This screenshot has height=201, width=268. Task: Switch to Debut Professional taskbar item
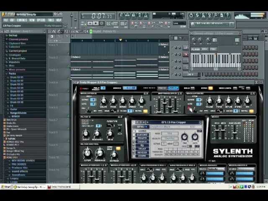(x=63, y=187)
